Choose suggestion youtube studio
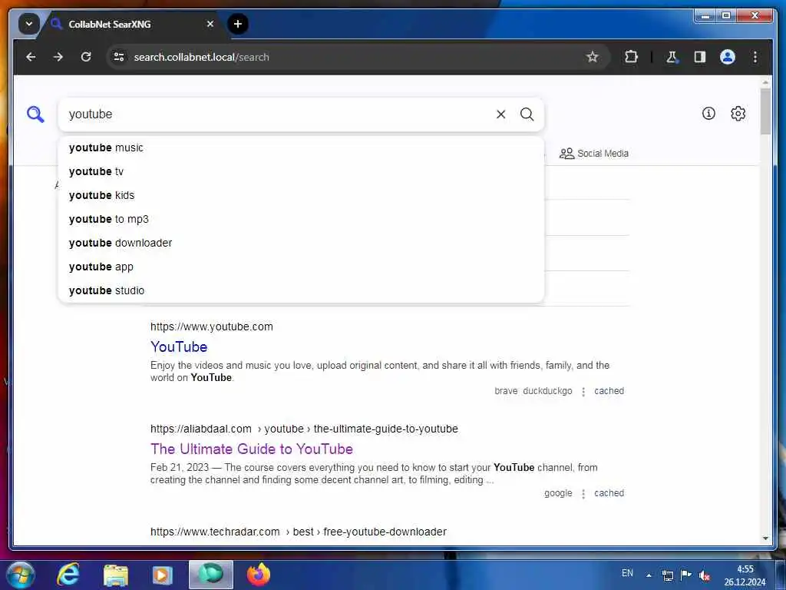 coord(301,290)
